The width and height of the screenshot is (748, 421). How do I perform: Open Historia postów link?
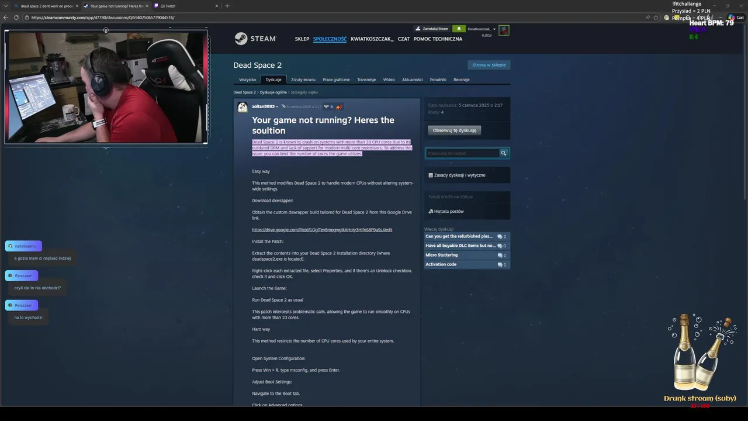tap(449, 211)
